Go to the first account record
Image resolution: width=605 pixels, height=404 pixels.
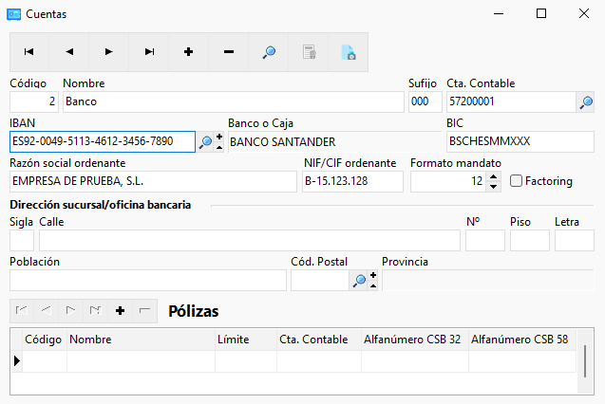(29, 52)
